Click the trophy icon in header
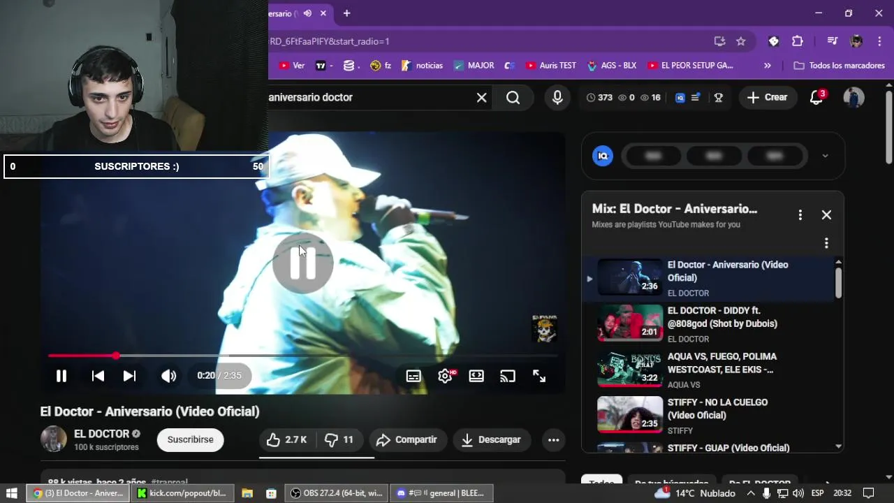This screenshot has width=894, height=503. 718,98
